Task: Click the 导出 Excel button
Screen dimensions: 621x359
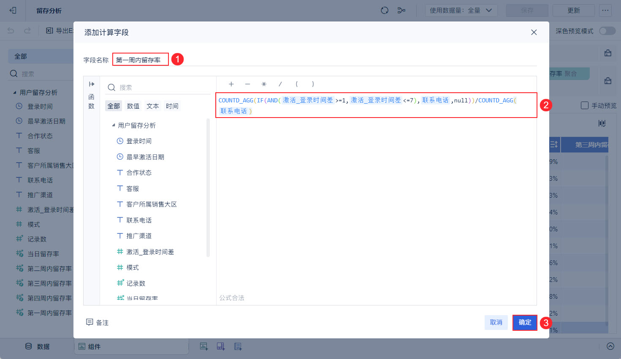Action: [x=60, y=31]
